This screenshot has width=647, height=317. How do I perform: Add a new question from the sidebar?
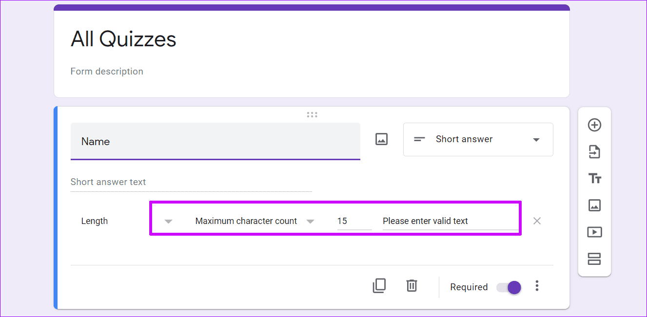point(594,125)
